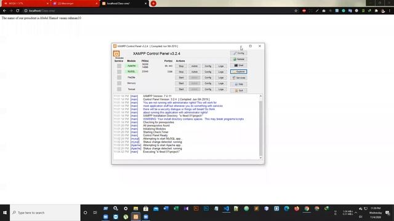Open the XAMPP Explorer folder
The width and height of the screenshot is (394, 221).
[238, 72]
